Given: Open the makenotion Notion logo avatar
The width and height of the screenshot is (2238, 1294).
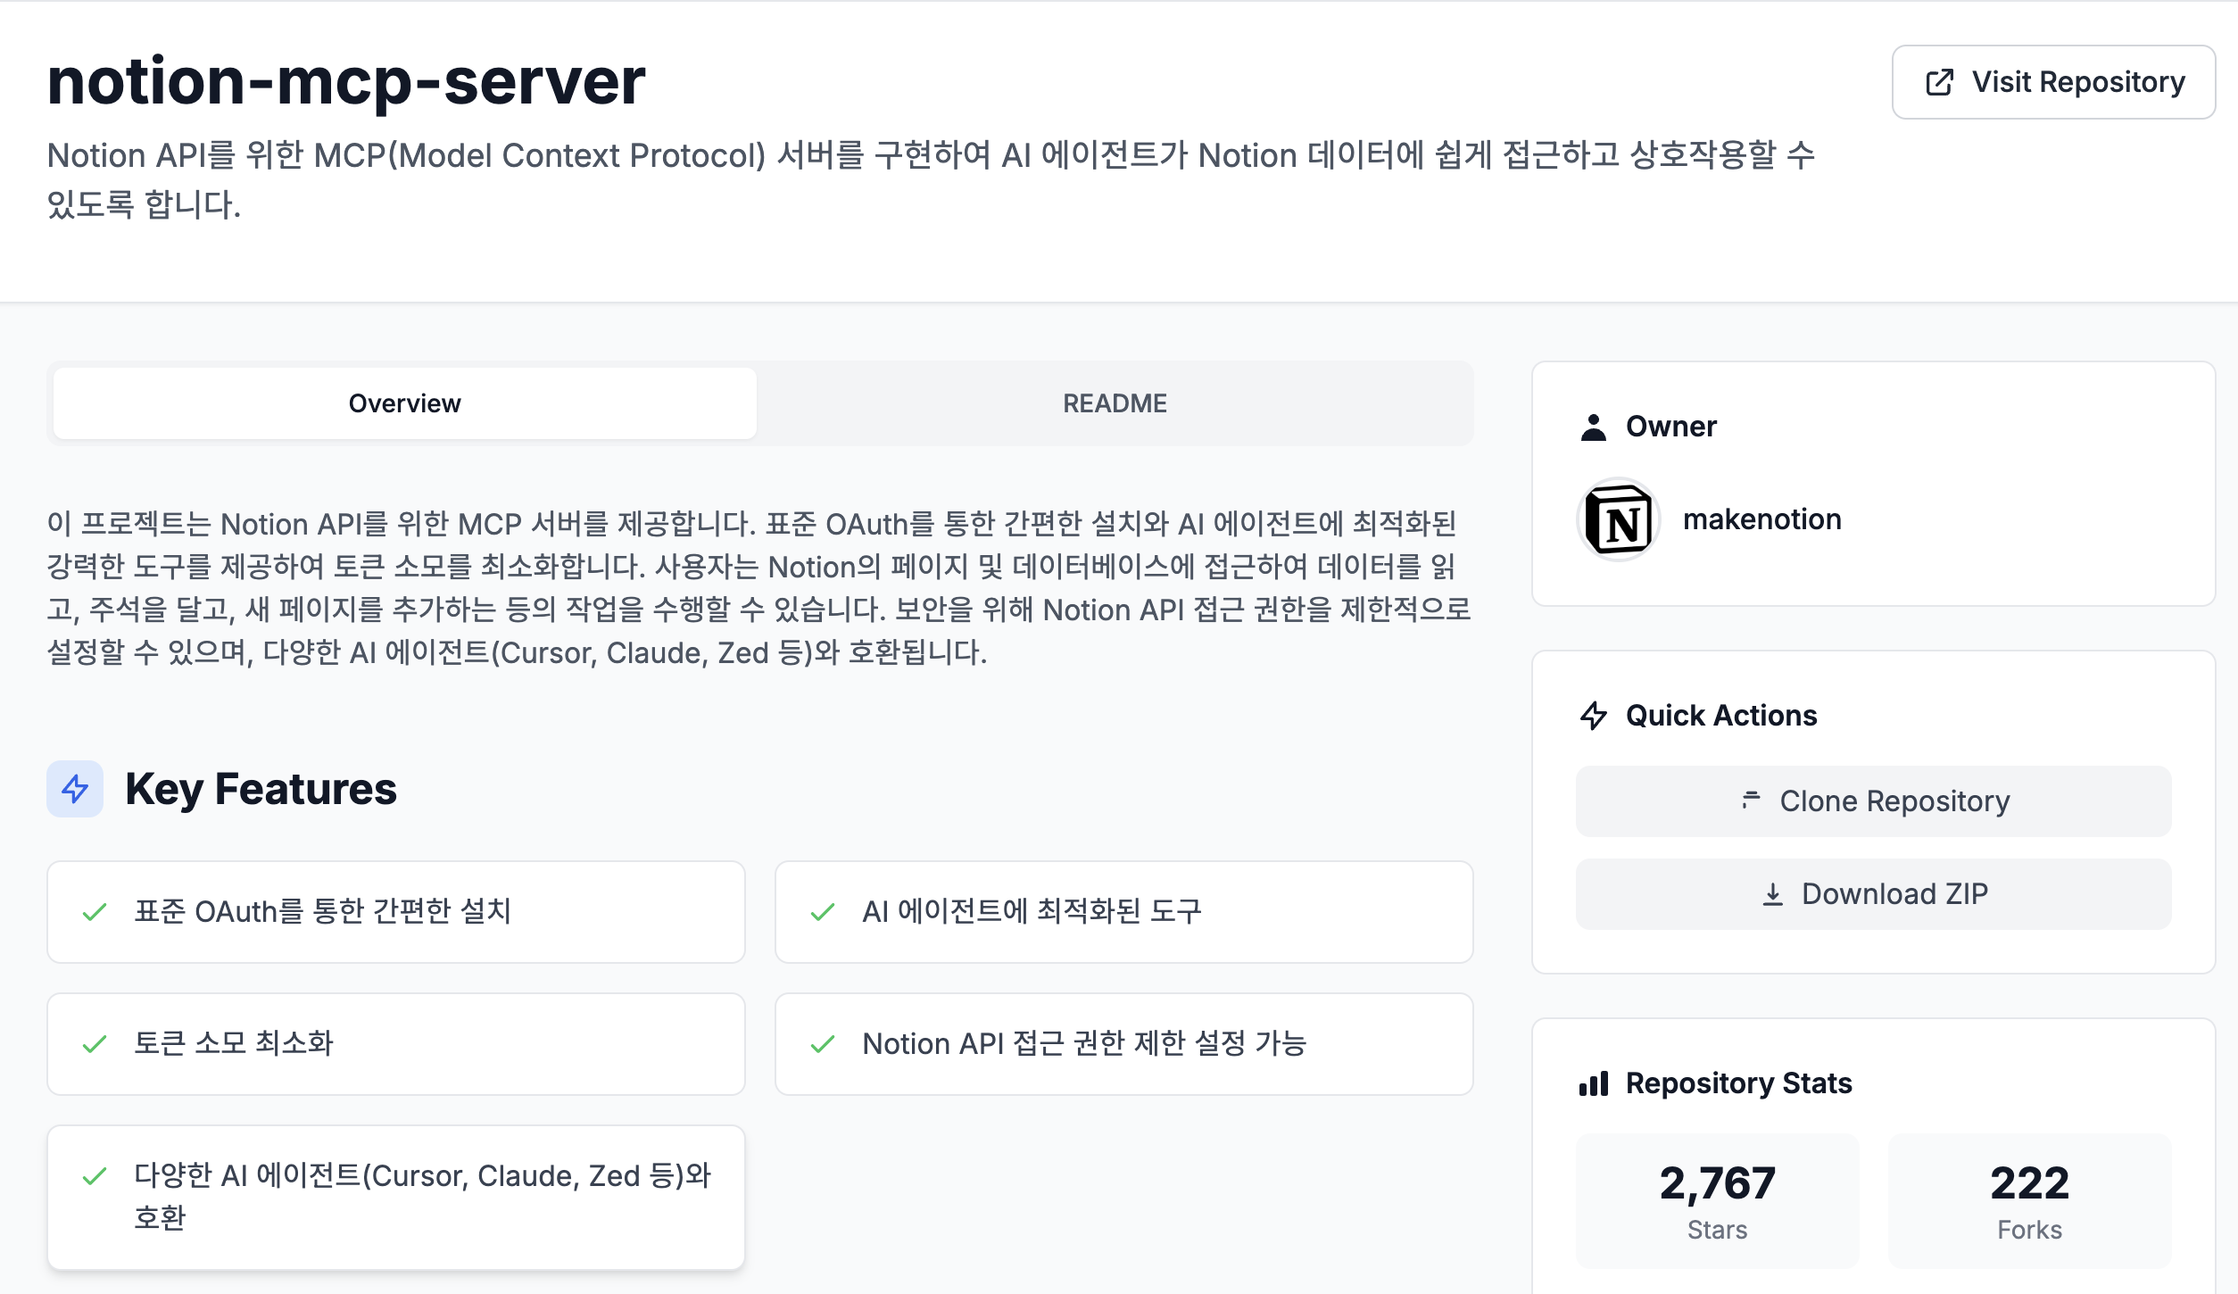Looking at the screenshot, I should tap(1618, 519).
